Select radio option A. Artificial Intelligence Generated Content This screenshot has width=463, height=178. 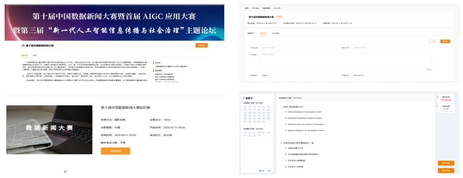pyautogui.click(x=282, y=112)
